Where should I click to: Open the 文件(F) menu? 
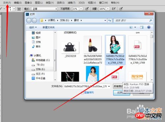click(7, 3)
